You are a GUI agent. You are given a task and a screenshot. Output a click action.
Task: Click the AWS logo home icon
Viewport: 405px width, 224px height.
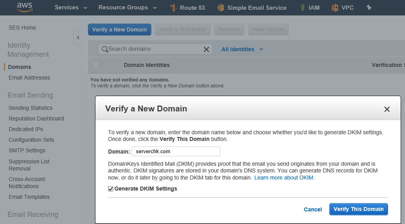[x=25, y=7]
